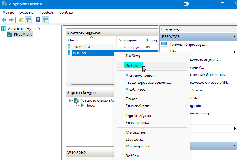Click the horizontal scrollbar in virtual machines list
The image size is (237, 160).
click(x=93, y=85)
